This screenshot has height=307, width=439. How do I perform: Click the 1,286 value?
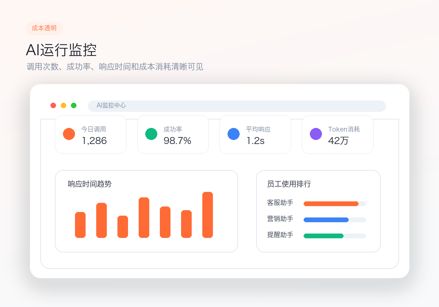coord(94,141)
